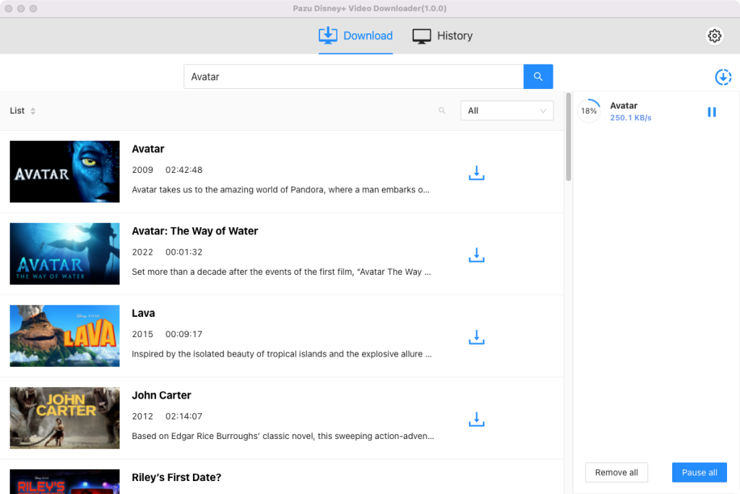Click the Remove all button
The width and height of the screenshot is (740, 494).
pyautogui.click(x=616, y=472)
